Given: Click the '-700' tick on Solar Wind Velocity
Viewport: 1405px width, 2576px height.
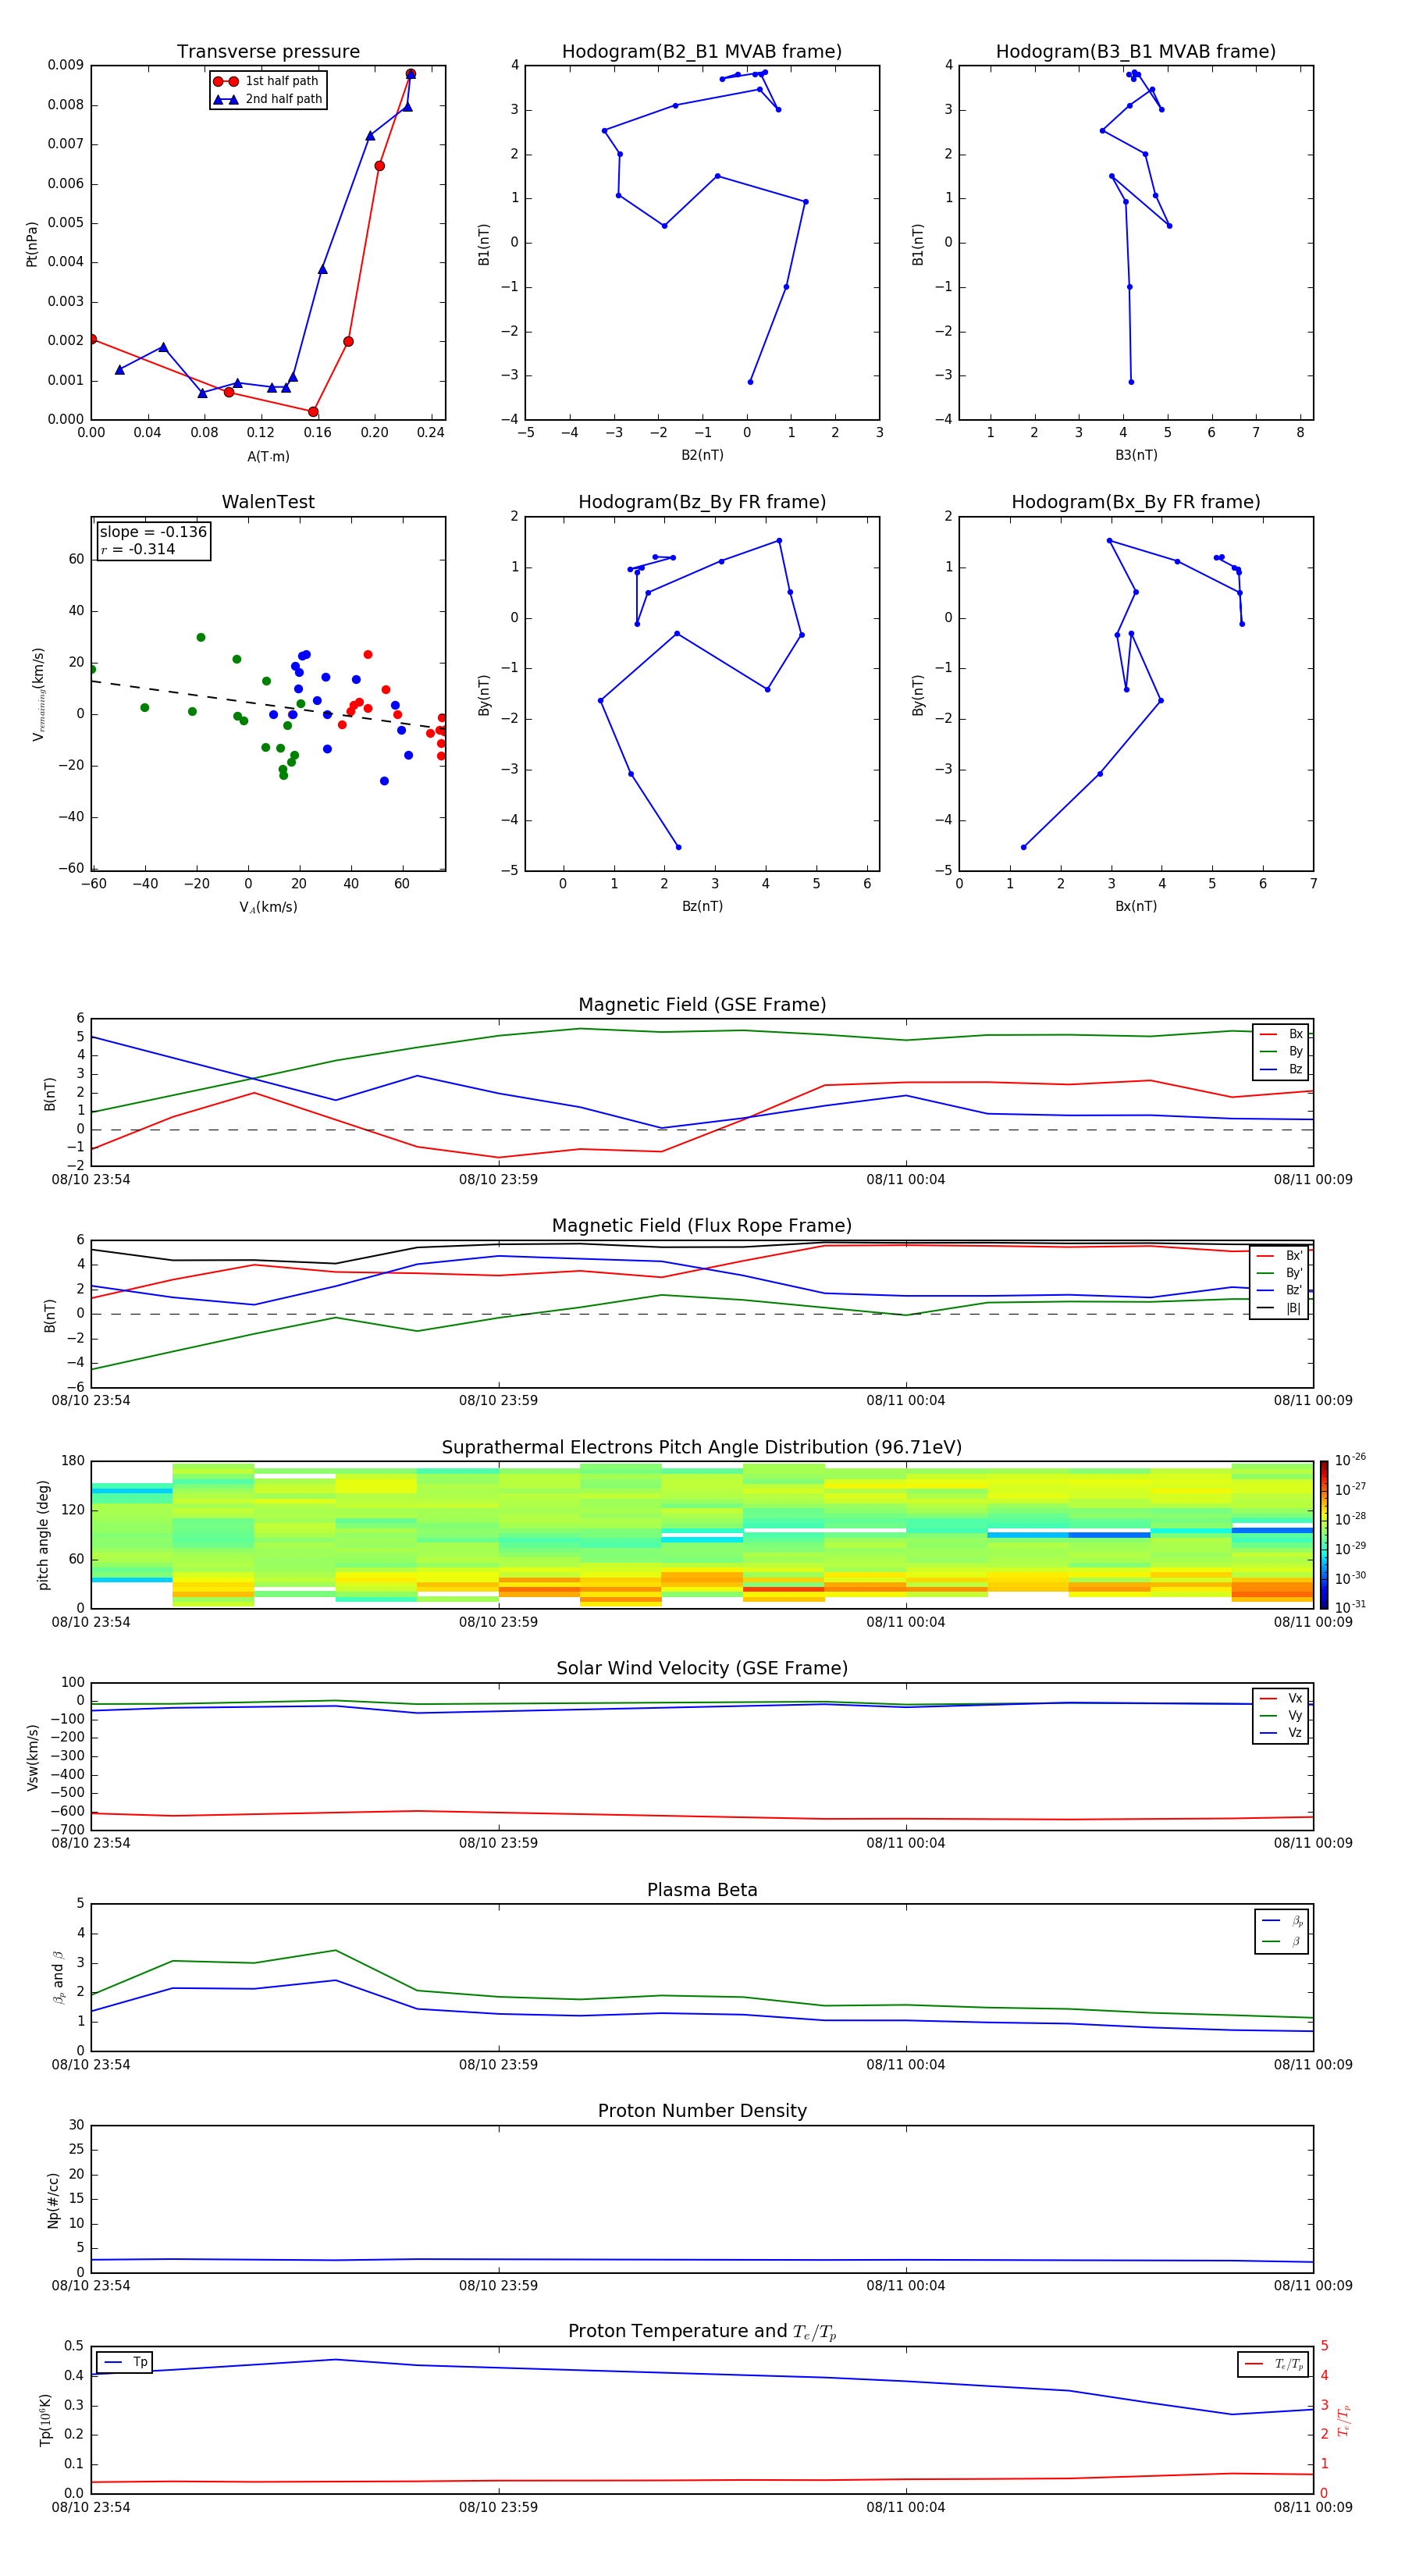Looking at the screenshot, I should (x=66, y=1830).
